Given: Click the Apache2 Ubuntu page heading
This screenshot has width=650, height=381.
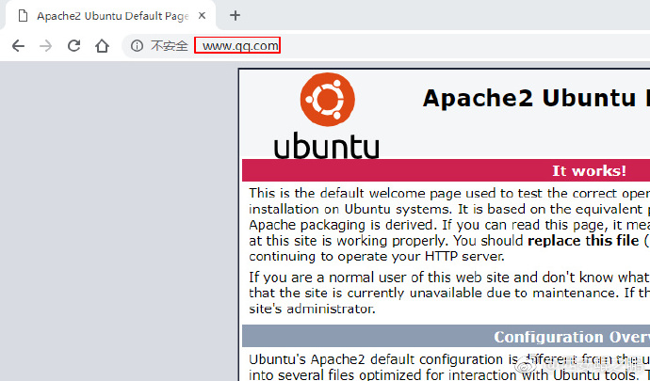Looking at the screenshot, I should pyautogui.click(x=536, y=99).
